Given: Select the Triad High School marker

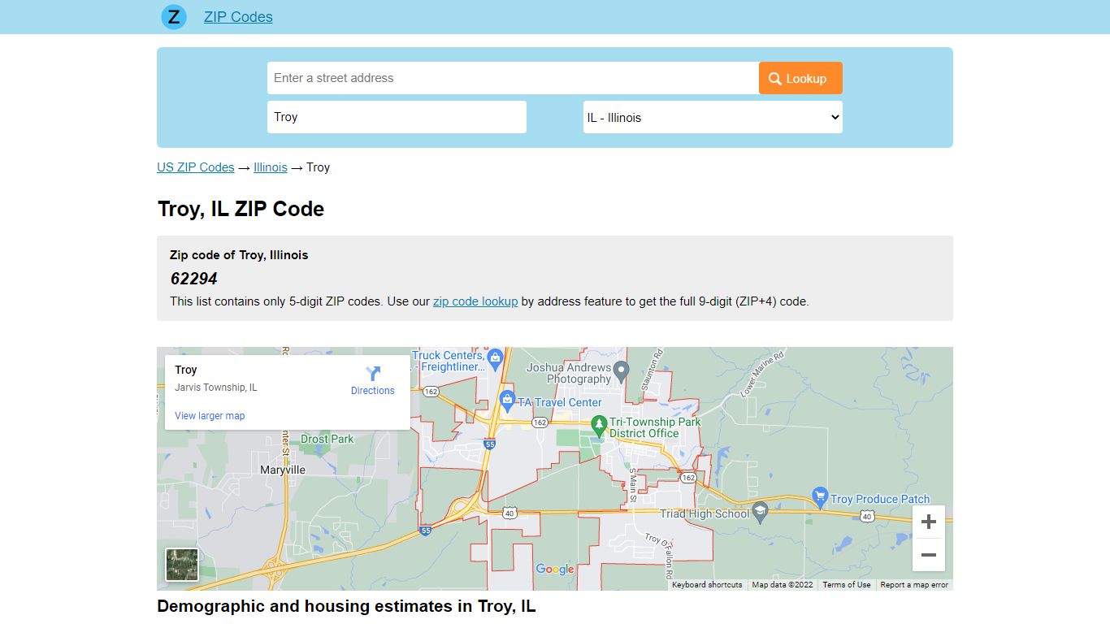Looking at the screenshot, I should [760, 512].
